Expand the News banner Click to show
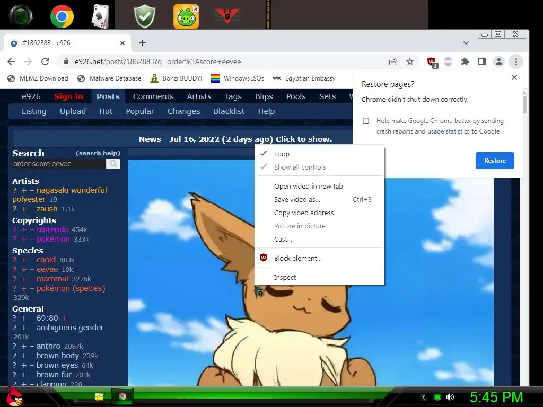Screen dimensions: 543x407 pyautogui.click(x=235, y=139)
